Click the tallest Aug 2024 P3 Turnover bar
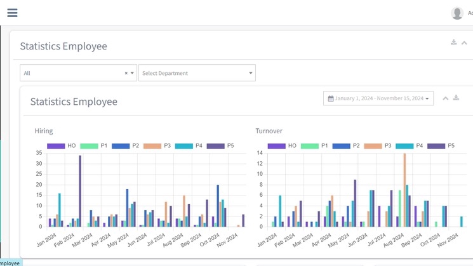 (x=404, y=189)
